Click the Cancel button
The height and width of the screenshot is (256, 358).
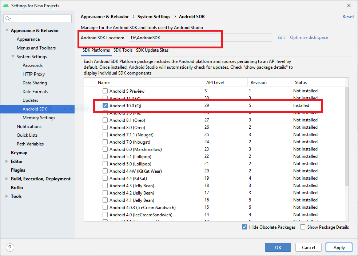(309, 247)
